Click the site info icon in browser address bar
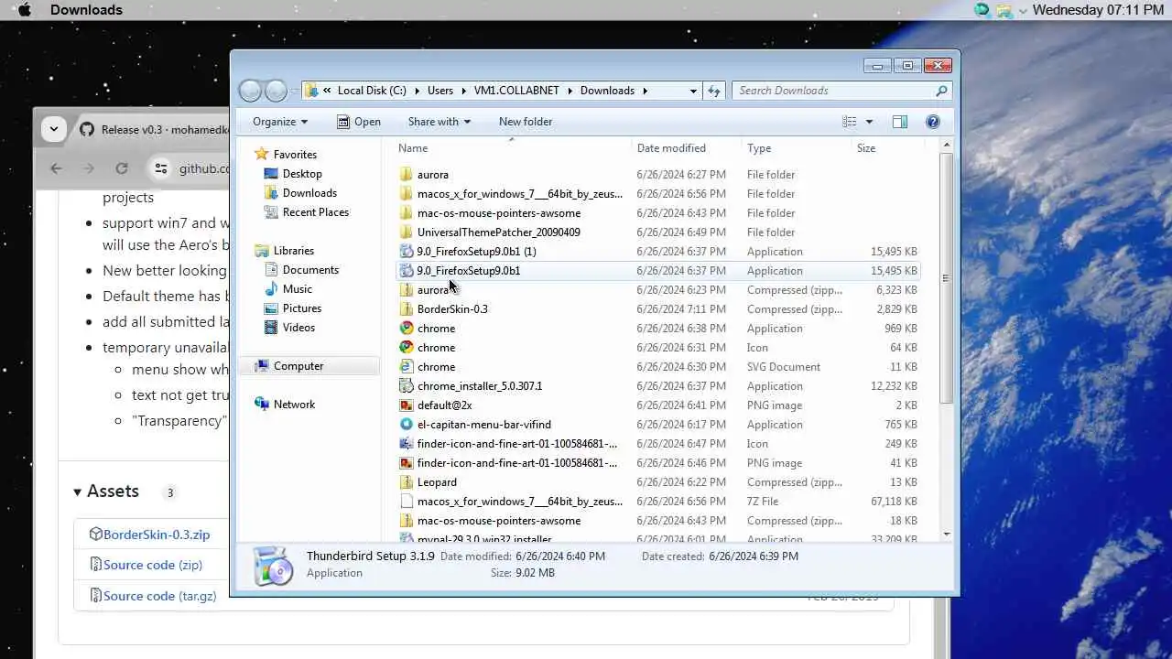The image size is (1172, 659). 161,168
